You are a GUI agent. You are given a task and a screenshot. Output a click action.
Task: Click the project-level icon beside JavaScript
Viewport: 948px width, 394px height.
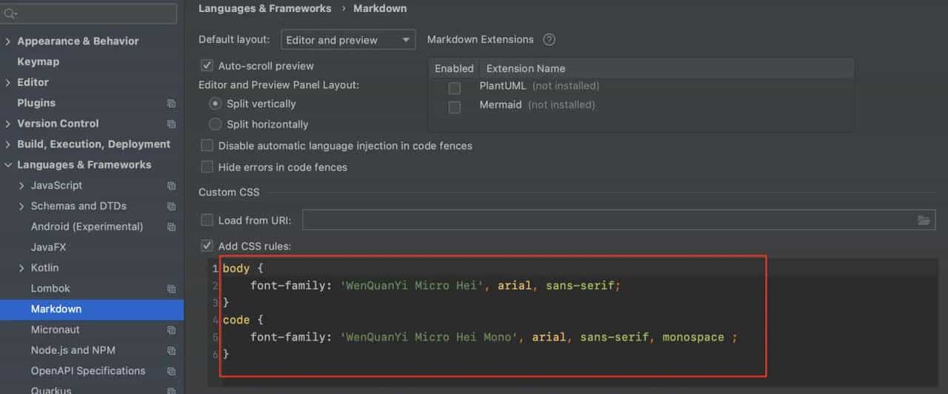171,186
